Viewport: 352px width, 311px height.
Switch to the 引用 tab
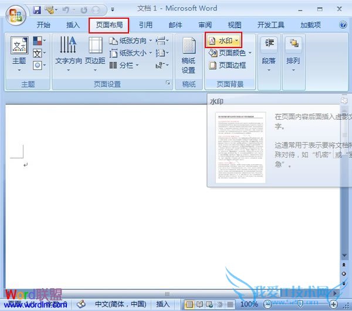[145, 25]
